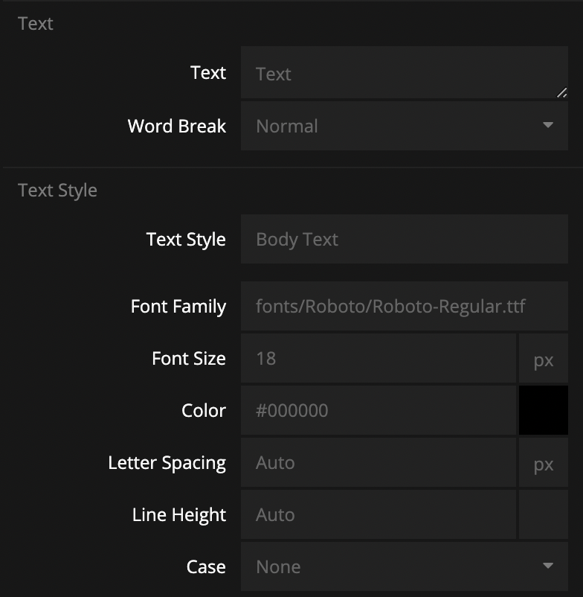Screen dimensions: 583x597
Task: Click the Font Size px unit box
Action: tap(544, 360)
